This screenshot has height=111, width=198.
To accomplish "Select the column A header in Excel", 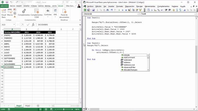I will pyautogui.click(x=12, y=29).
